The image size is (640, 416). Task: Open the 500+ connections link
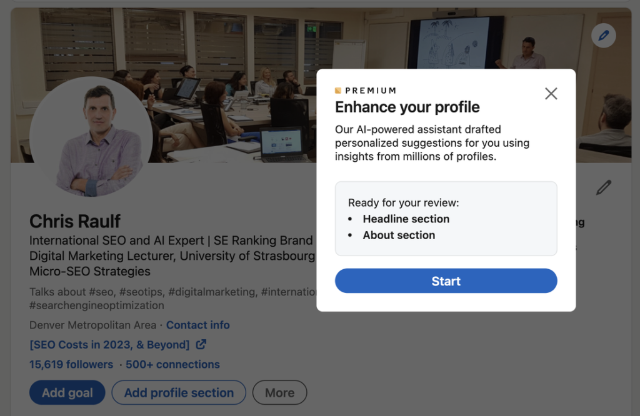pos(172,364)
